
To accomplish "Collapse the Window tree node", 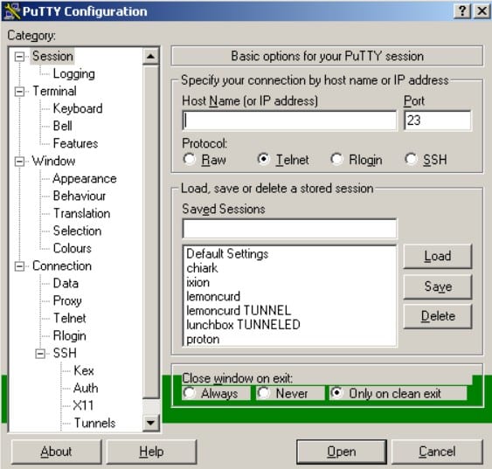I will 19,162.
